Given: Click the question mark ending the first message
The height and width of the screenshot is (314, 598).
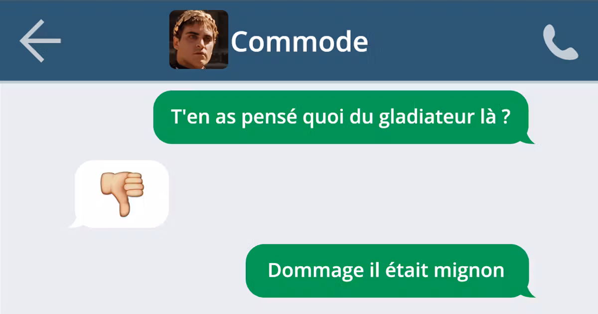Looking at the screenshot, I should 505,117.
